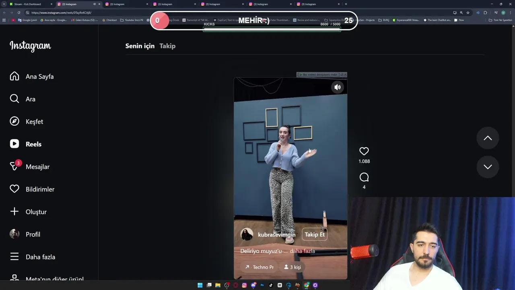Go to Reels in the sidebar
This screenshot has width=515, height=290.
(26, 144)
